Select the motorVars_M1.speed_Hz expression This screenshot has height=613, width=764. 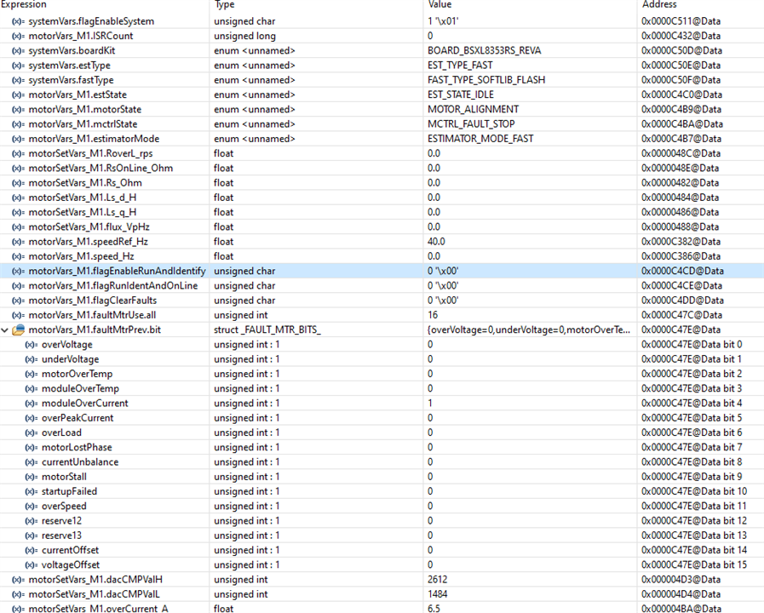point(82,256)
